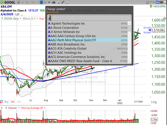
Task: Select A.V Armor Minerals Inc
Action: point(88,32)
